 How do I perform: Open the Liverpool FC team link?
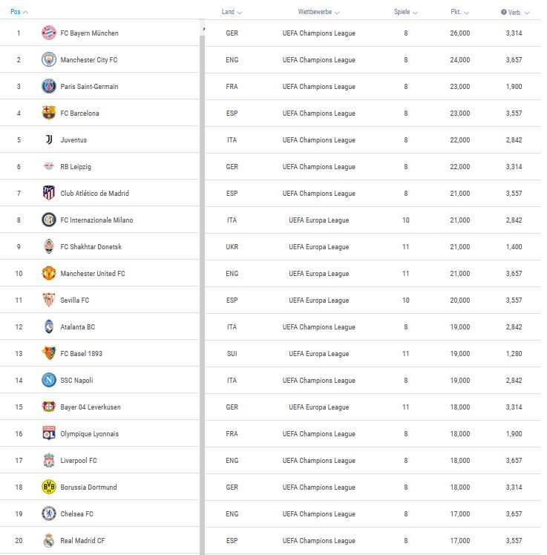tap(78, 461)
